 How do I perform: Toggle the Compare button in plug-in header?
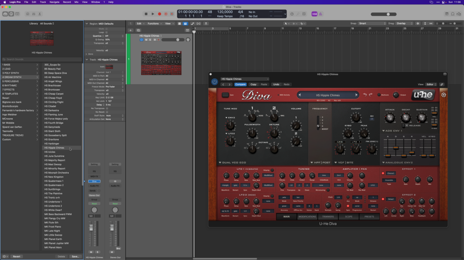pyautogui.click(x=240, y=85)
